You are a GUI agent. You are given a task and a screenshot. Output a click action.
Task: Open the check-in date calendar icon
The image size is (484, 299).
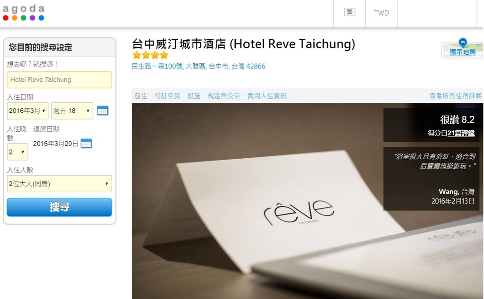[103, 111]
